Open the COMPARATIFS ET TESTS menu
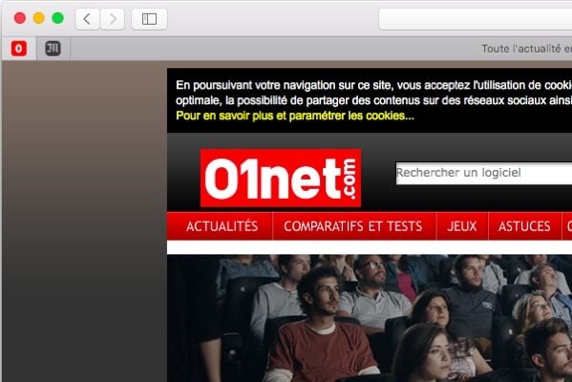Viewport: 572px width, 382px height. click(353, 226)
